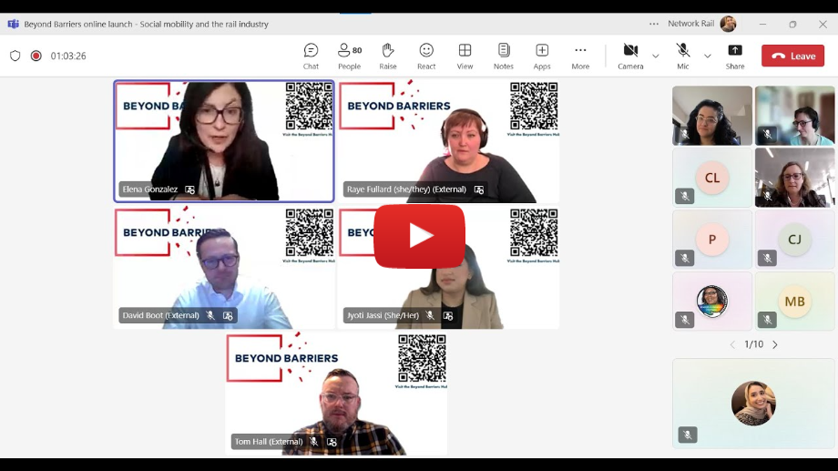Show the People participant list
This screenshot has height=471, width=838.
349,56
